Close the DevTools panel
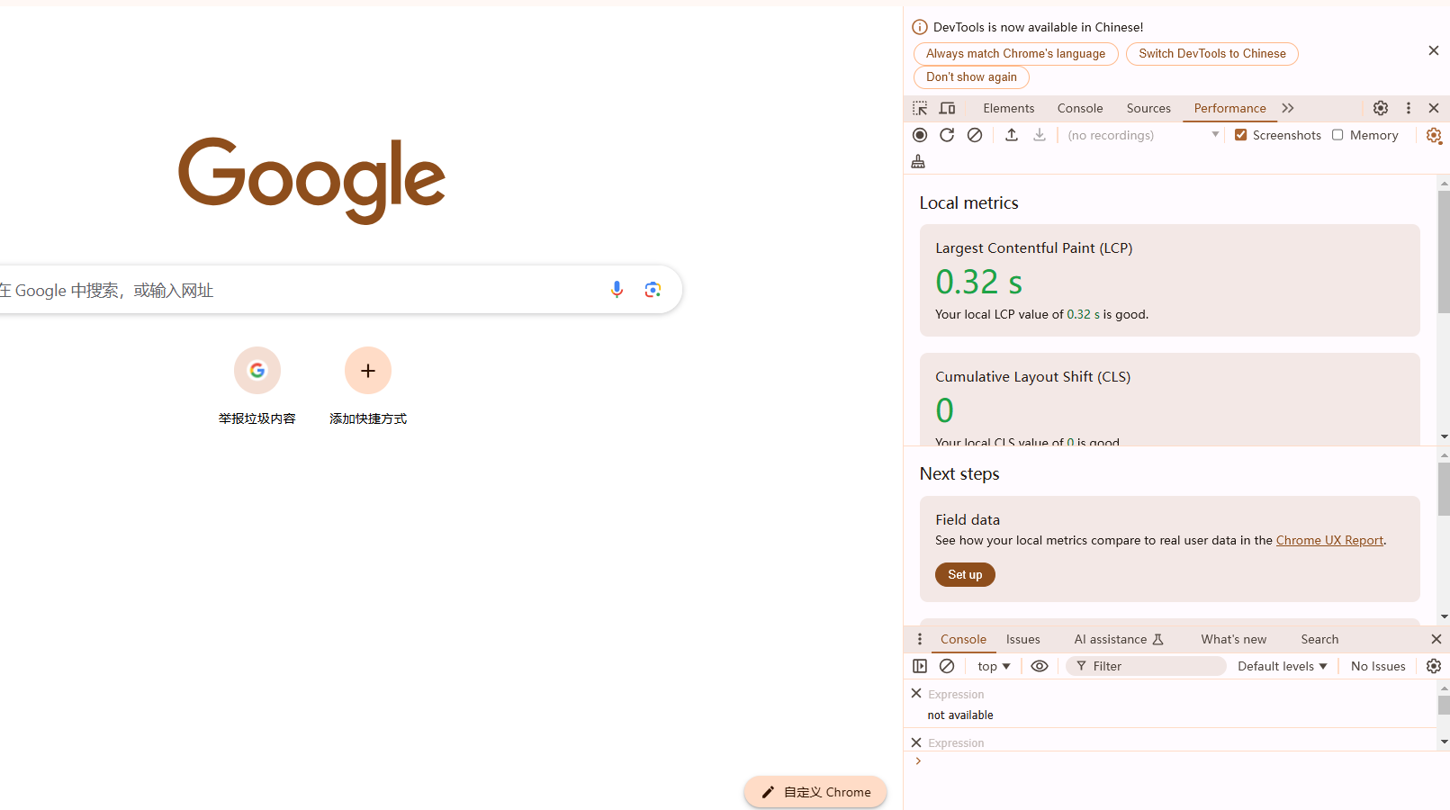 (x=1434, y=108)
